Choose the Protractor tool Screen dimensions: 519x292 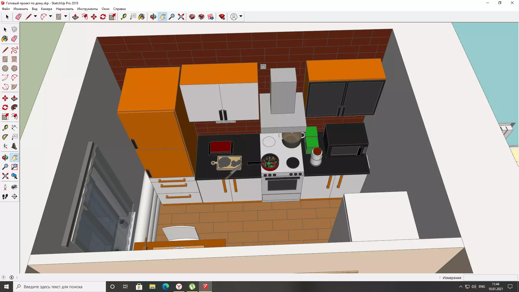point(5,137)
